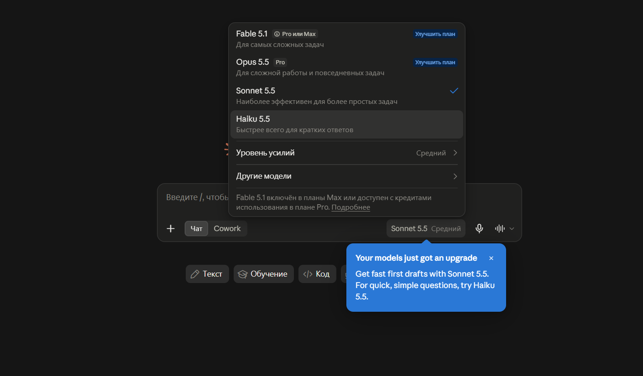Follow the Подробнее link
This screenshot has width=643, height=376.
pos(350,207)
